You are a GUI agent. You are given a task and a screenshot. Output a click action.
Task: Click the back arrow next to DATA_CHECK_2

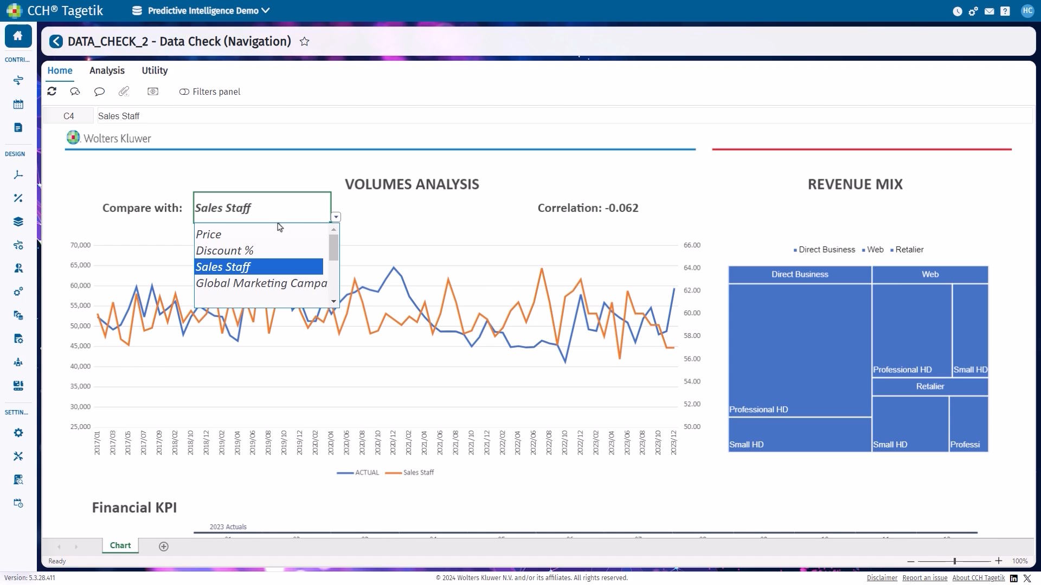(56, 42)
